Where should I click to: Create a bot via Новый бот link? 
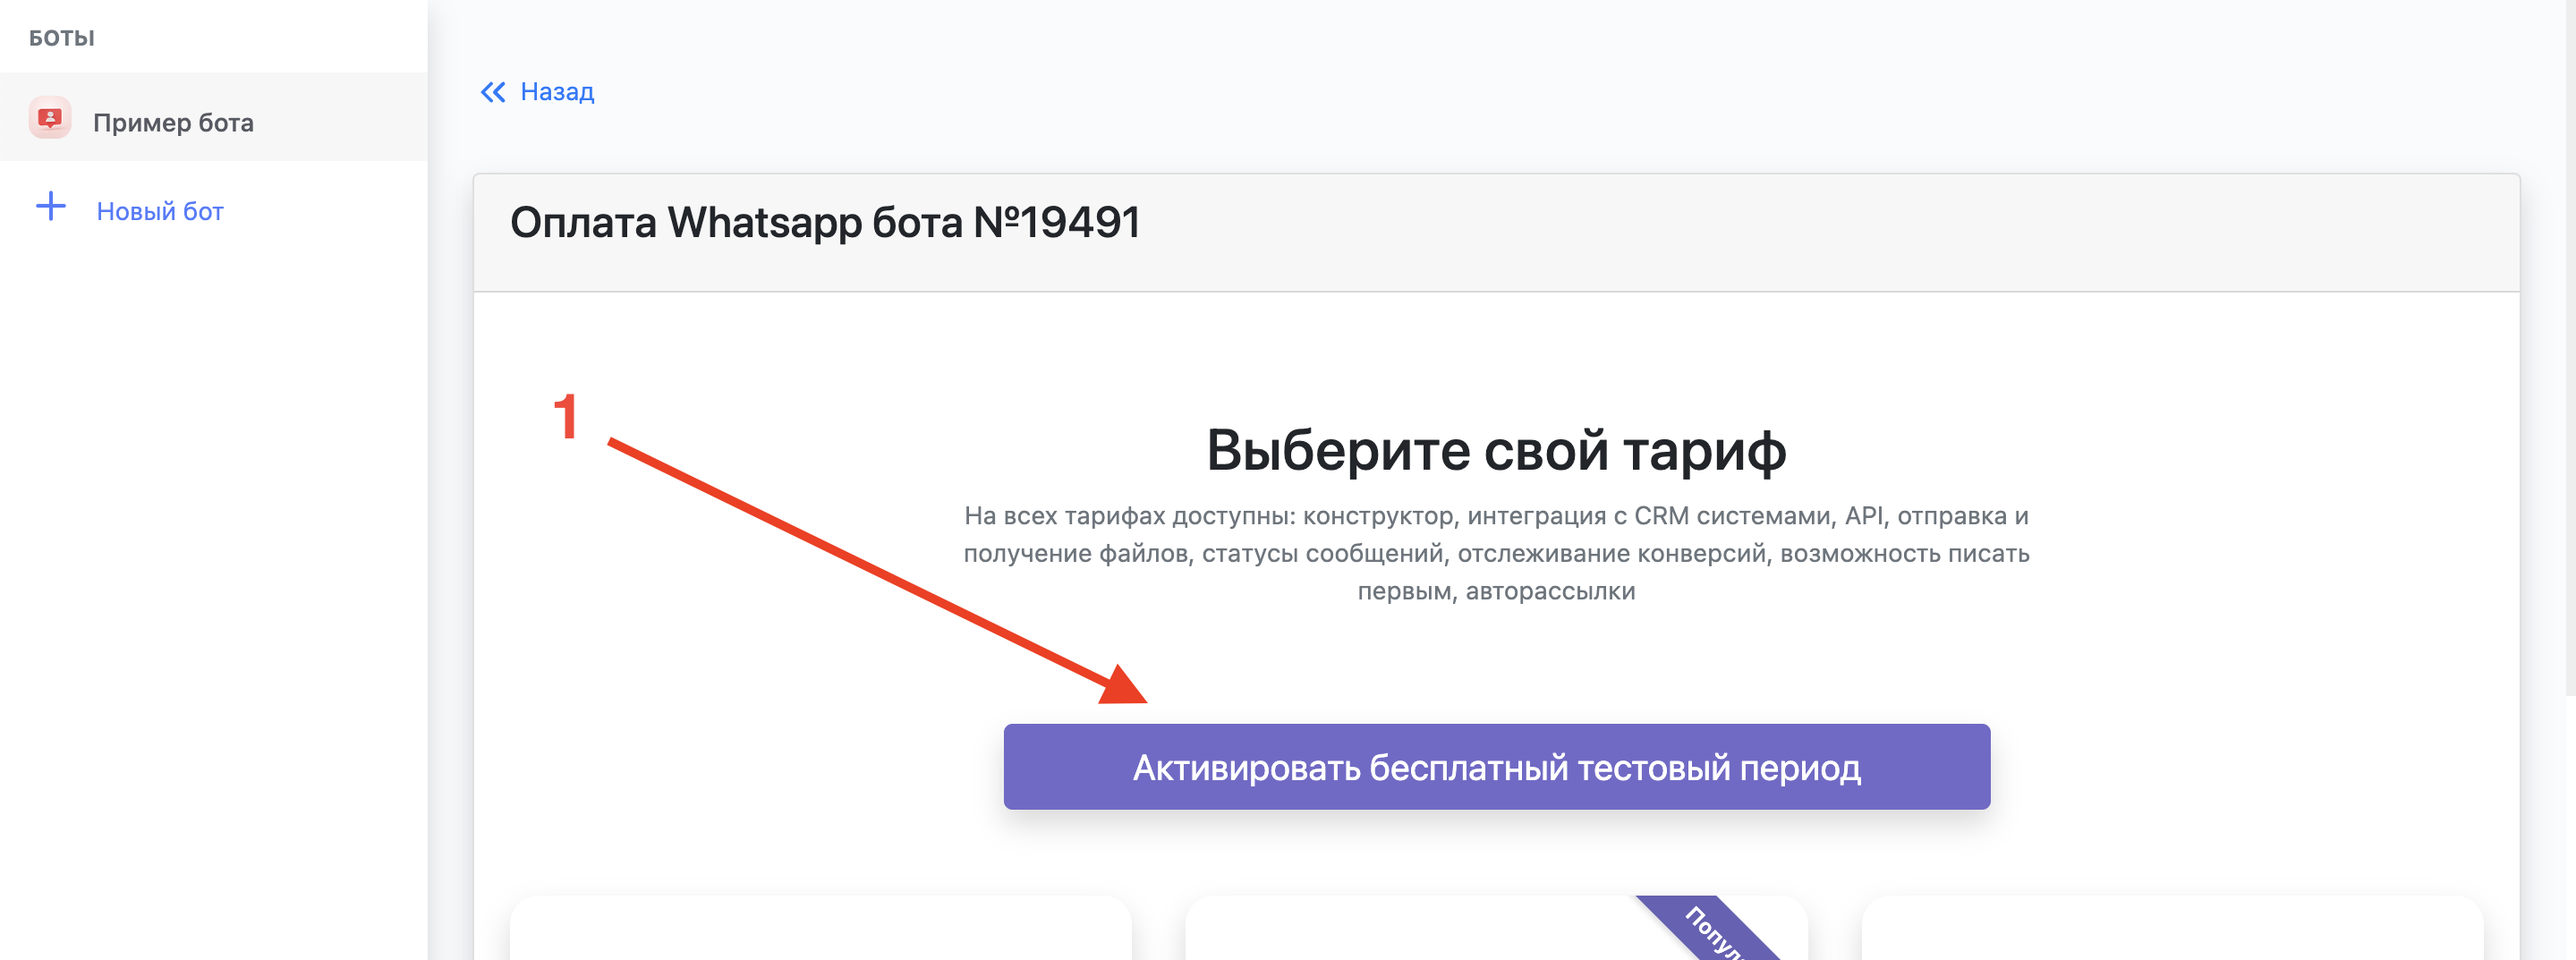pyautogui.click(x=160, y=211)
